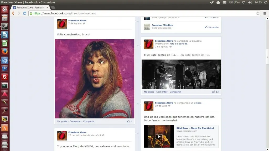This screenshot has width=269, height=151.
Task: Open Ubuntu Dash home launcher icon
Action: [x=5, y=9]
